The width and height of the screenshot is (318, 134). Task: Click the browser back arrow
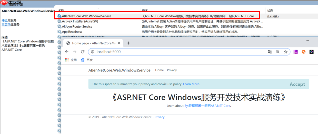(67, 52)
